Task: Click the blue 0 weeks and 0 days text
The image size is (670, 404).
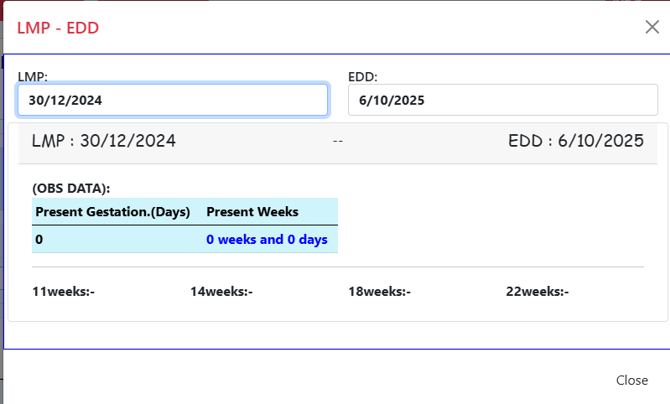Action: click(x=267, y=240)
